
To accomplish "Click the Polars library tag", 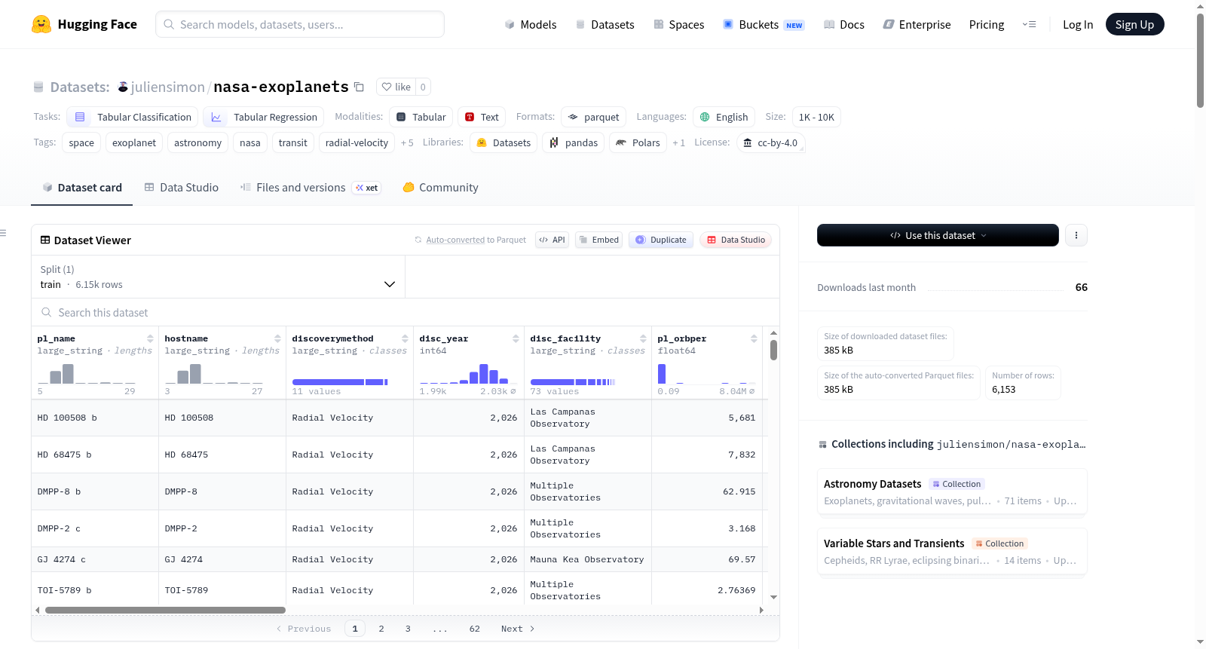I will tap(638, 142).
